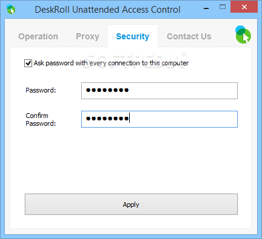The width and height of the screenshot is (262, 239).
Task: Go to the Contact Us tab
Action: (189, 36)
